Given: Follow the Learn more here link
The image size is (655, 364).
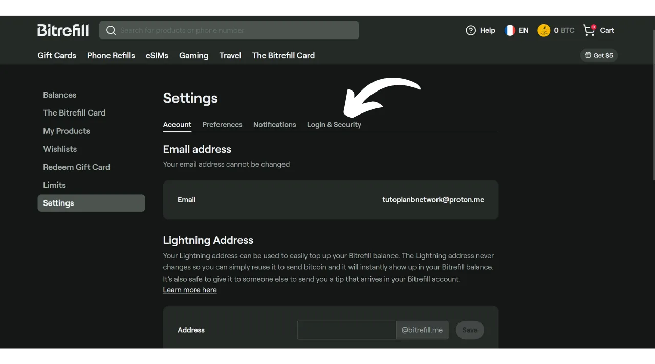Looking at the screenshot, I should click(x=190, y=290).
